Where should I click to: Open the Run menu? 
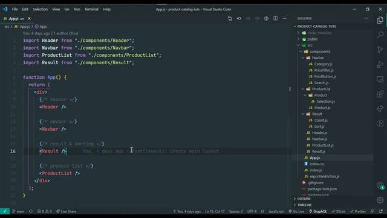point(77,9)
